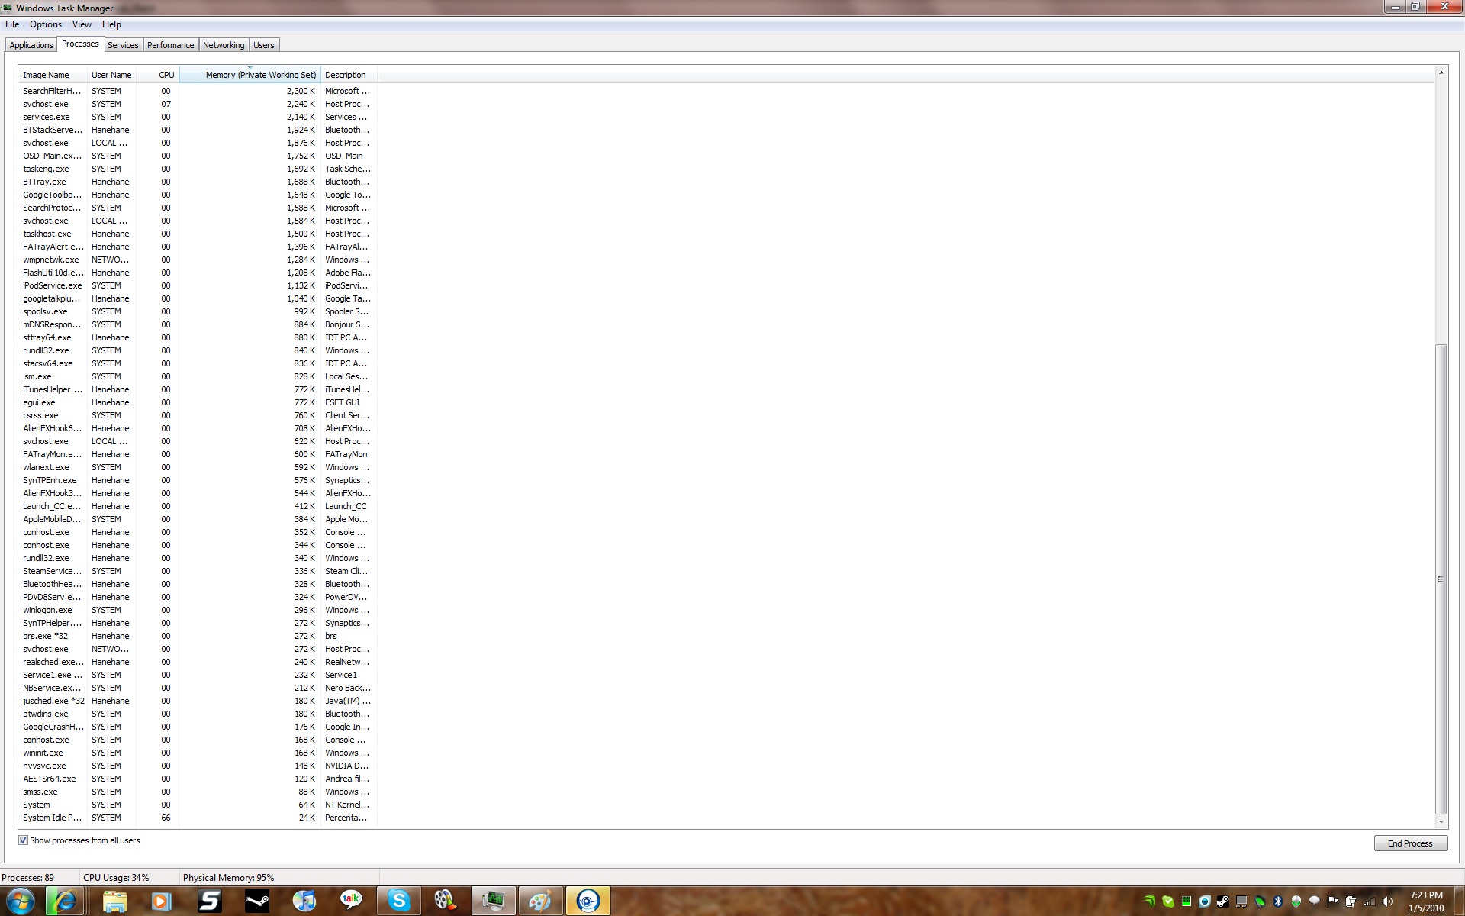Open the film reel movie maker icon

[x=445, y=901]
